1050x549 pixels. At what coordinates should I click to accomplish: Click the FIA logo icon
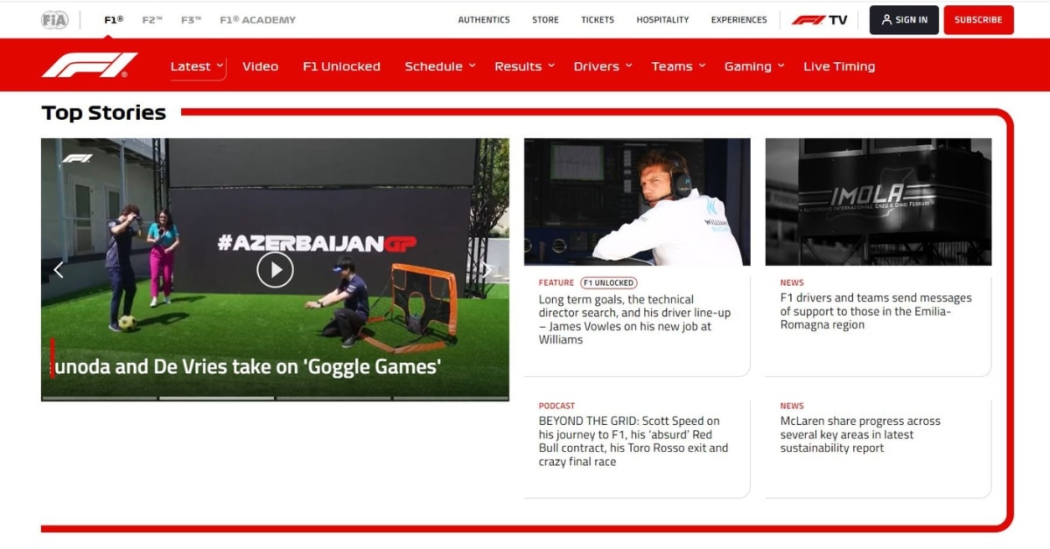tap(54, 20)
